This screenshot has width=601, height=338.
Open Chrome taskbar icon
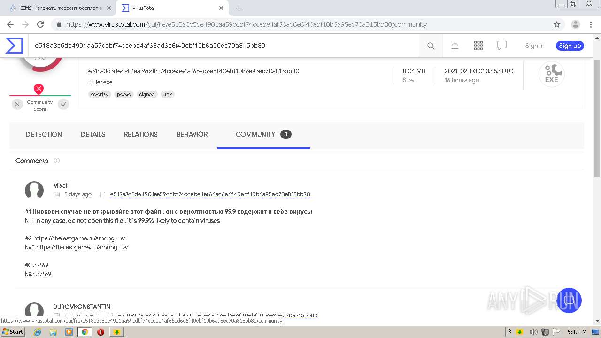[85, 332]
